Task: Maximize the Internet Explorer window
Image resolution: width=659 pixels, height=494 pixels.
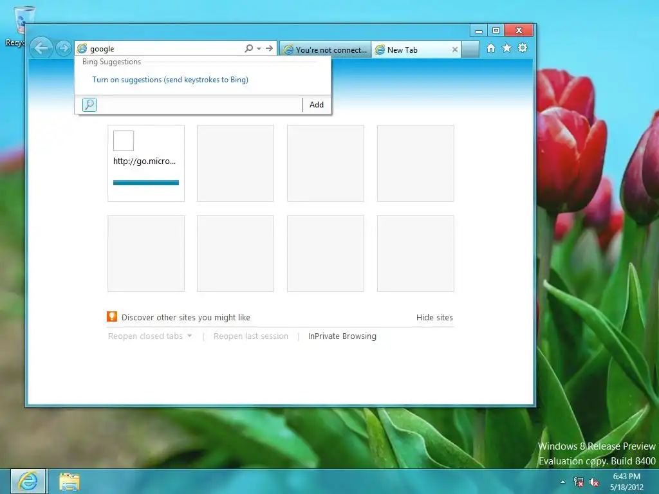Action: [x=496, y=30]
